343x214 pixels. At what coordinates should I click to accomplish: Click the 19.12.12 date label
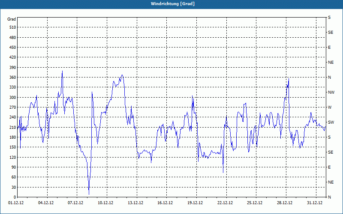195,203
